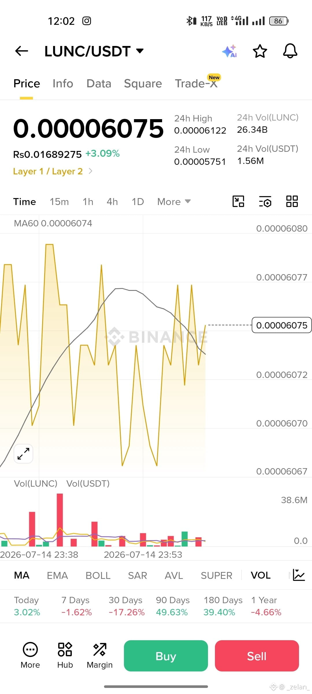The height and width of the screenshot is (694, 312).
Task: Tap the red Sell button
Action: coord(257,656)
